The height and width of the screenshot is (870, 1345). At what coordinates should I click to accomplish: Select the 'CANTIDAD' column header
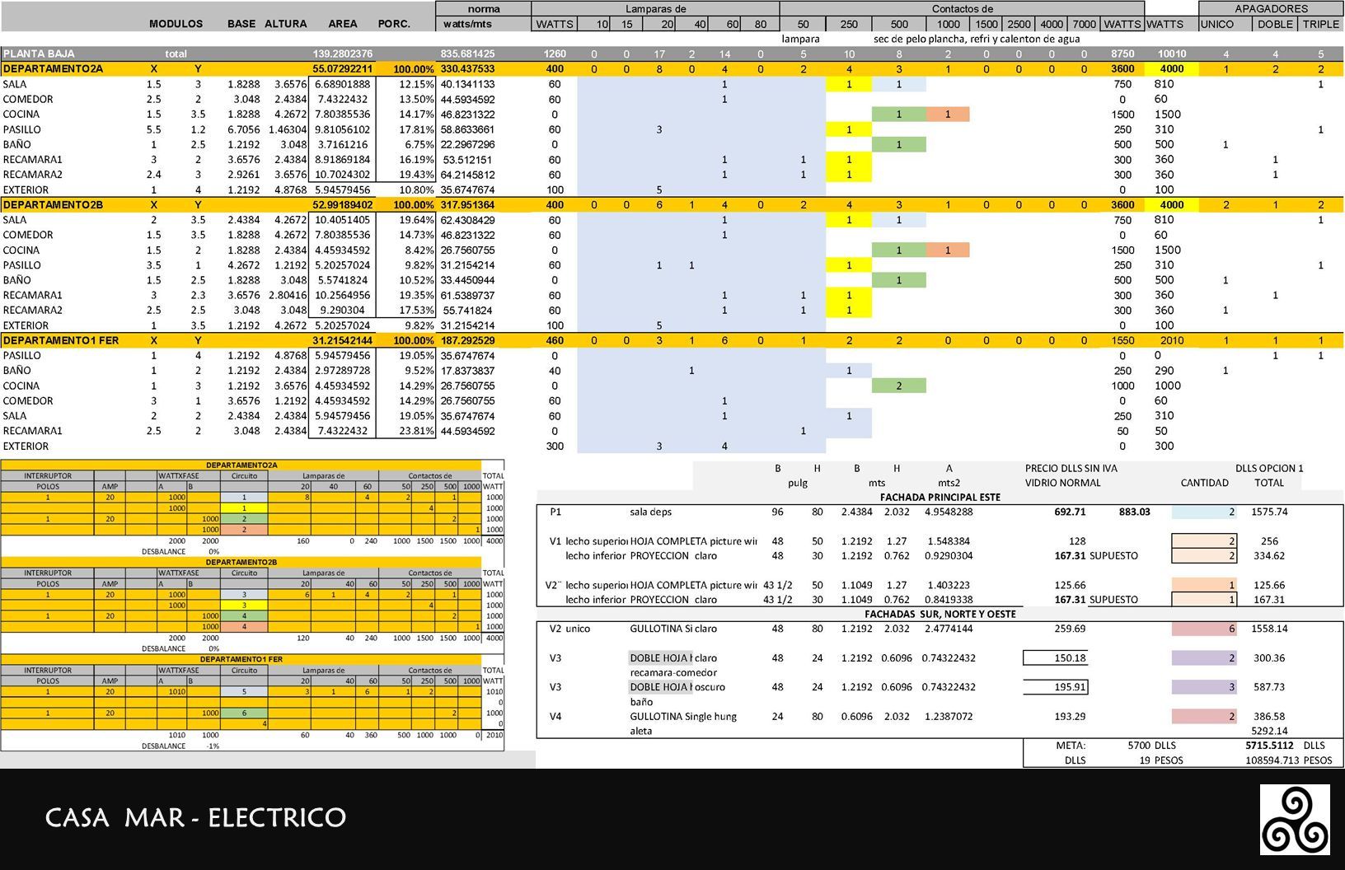1204,483
